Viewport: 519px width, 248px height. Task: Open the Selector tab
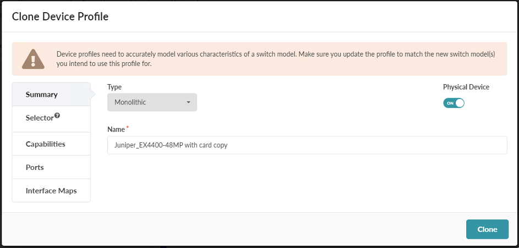(40, 118)
